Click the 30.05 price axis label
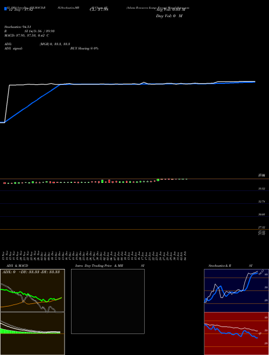The image size is (269, 355). [x=261, y=214]
